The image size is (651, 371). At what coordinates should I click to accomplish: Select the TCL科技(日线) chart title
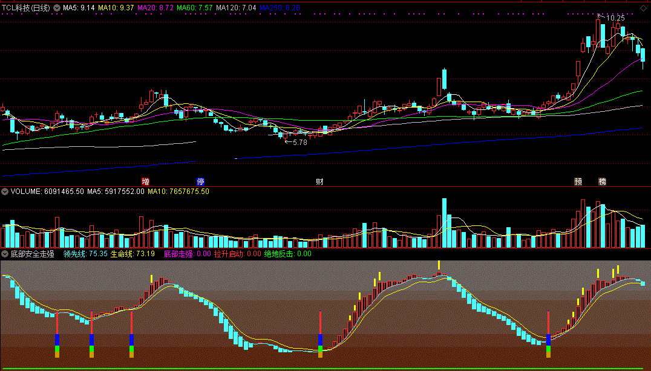pyautogui.click(x=26, y=8)
